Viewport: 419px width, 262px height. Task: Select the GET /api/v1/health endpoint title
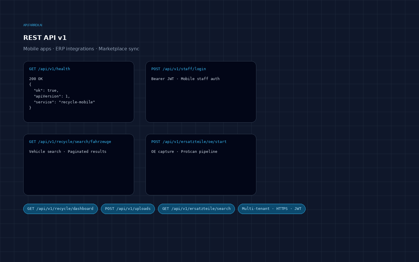49,69
